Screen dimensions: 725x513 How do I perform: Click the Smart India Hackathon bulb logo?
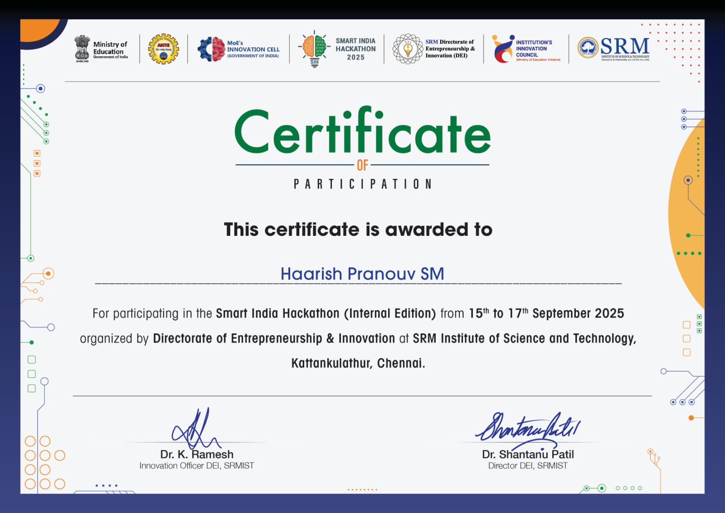click(314, 49)
